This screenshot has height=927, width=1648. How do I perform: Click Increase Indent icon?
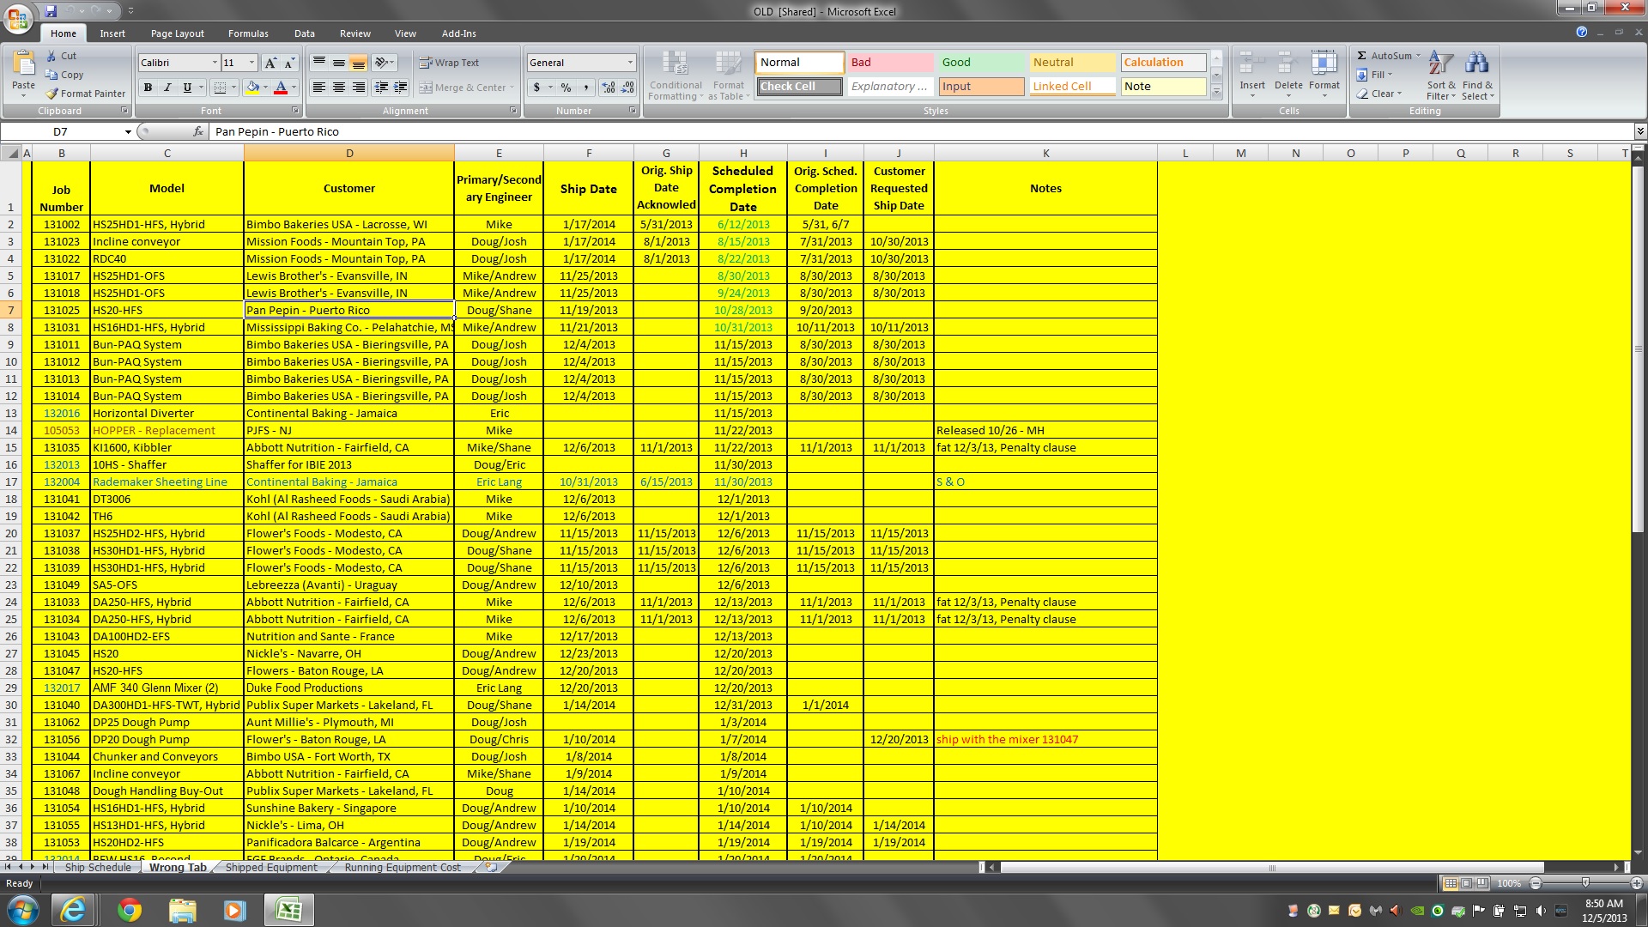[x=400, y=88]
